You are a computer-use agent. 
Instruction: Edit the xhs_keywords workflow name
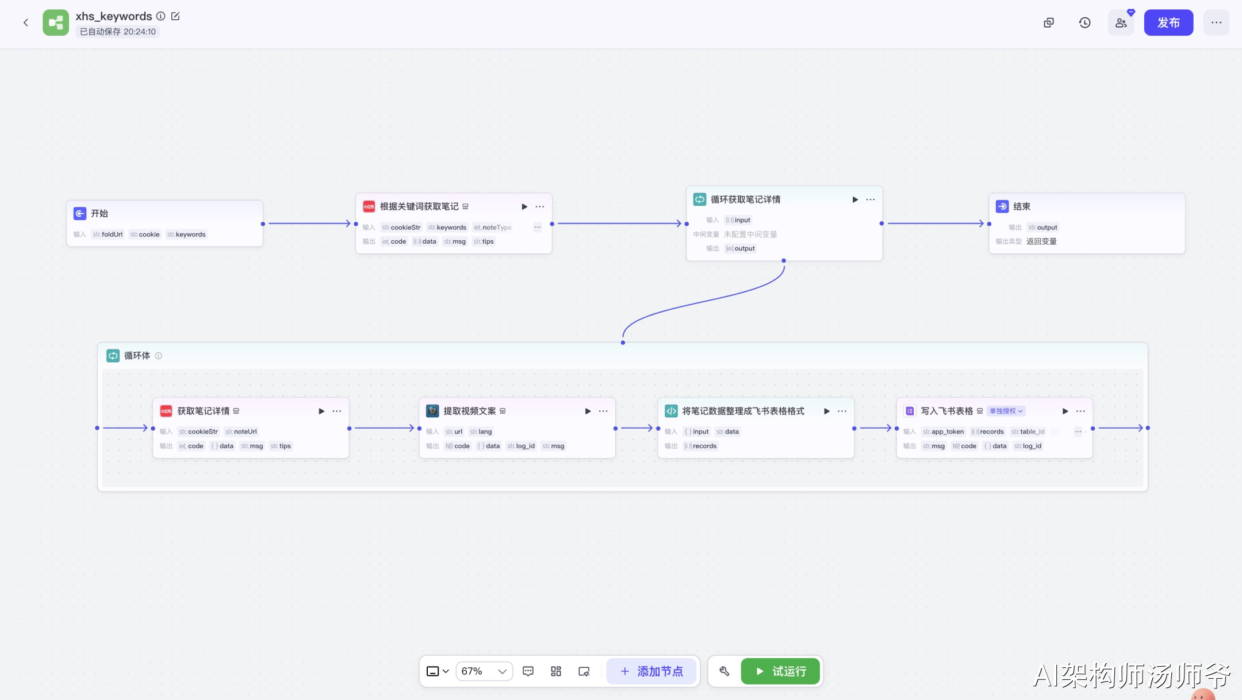(x=175, y=16)
